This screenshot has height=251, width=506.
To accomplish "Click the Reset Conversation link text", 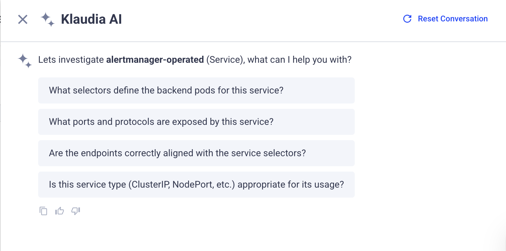I will tap(452, 19).
